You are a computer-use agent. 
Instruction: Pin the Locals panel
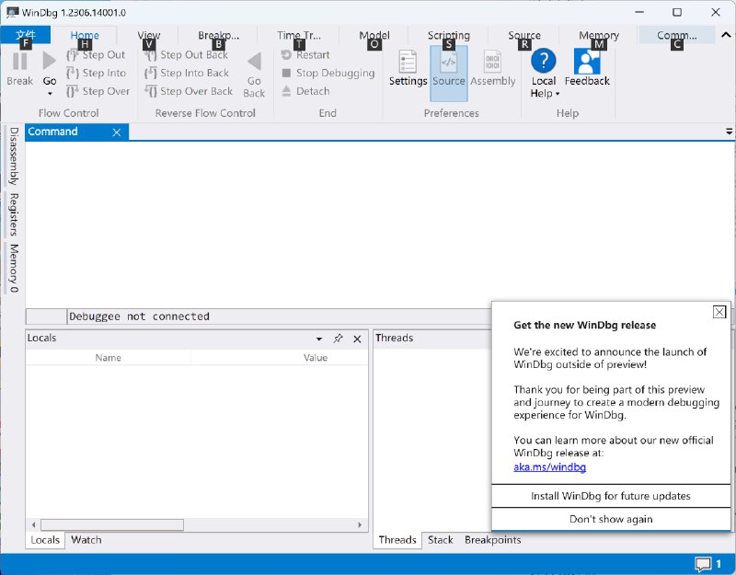338,339
